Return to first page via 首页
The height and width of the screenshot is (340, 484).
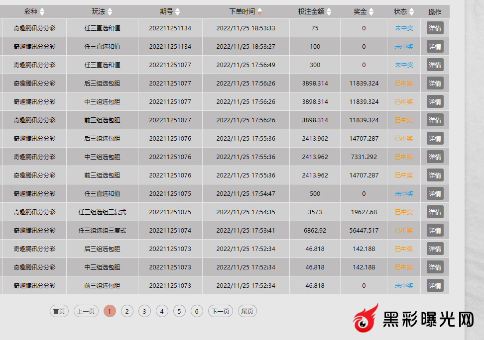pyautogui.click(x=59, y=311)
